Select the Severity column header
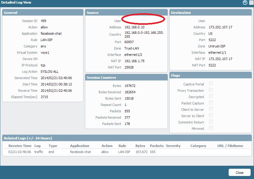The image size is (254, 179). pos(173,146)
